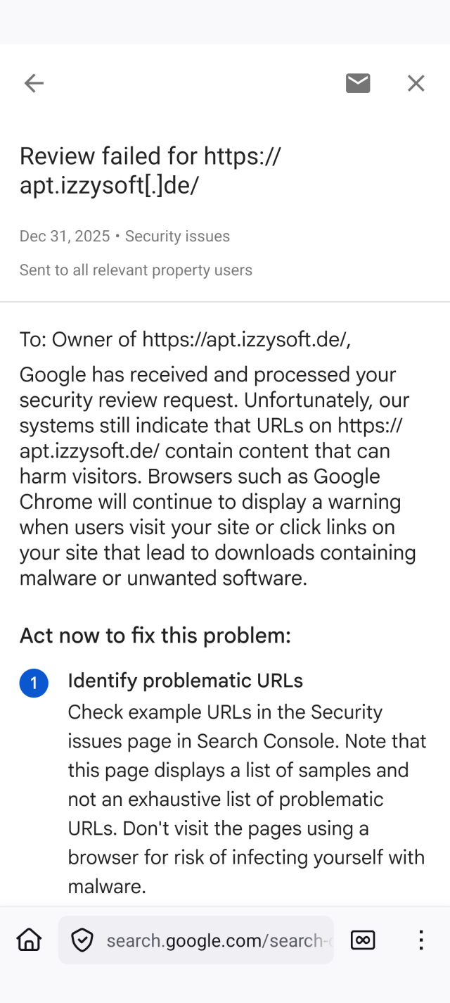
Task: Tap 'Sent to all relevant property users' text
Action: click(x=136, y=270)
